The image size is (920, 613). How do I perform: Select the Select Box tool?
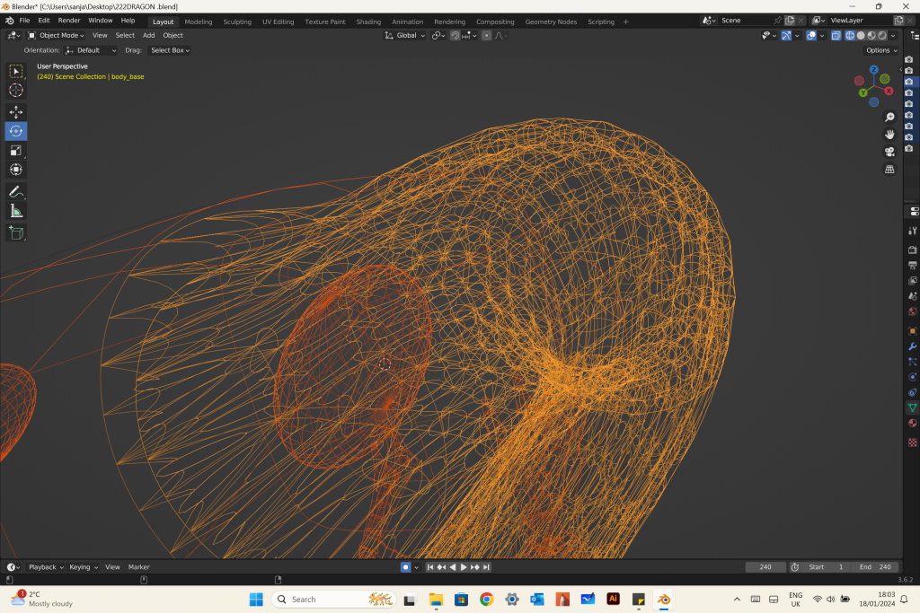tap(16, 72)
